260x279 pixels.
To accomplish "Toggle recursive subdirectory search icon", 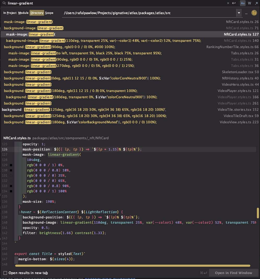I will (254, 13).
